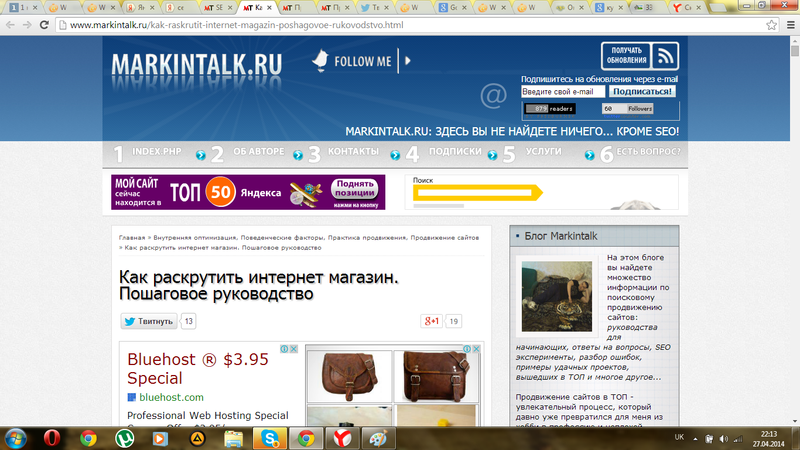Reload the page with the refresh icon
This screenshot has height=450, width=800.
coord(44,25)
